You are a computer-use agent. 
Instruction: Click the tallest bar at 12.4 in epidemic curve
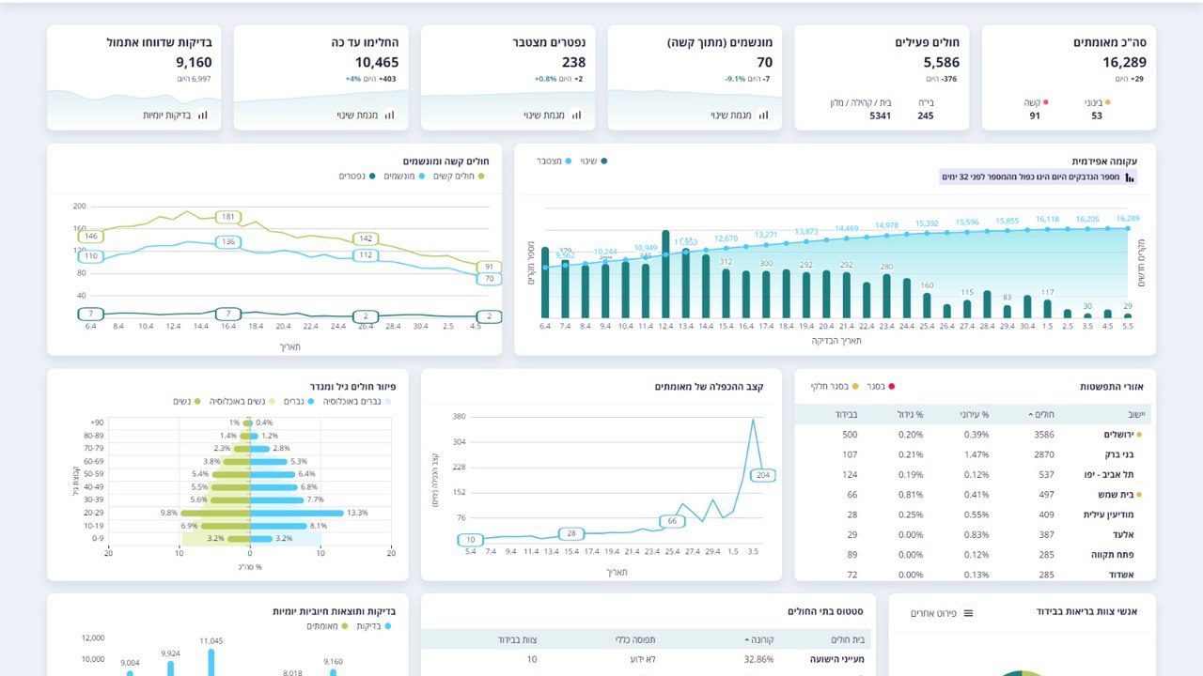click(x=665, y=274)
